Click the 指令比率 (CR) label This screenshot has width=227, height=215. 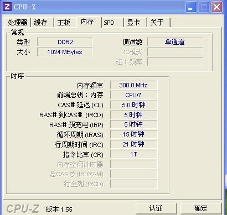[83, 155]
